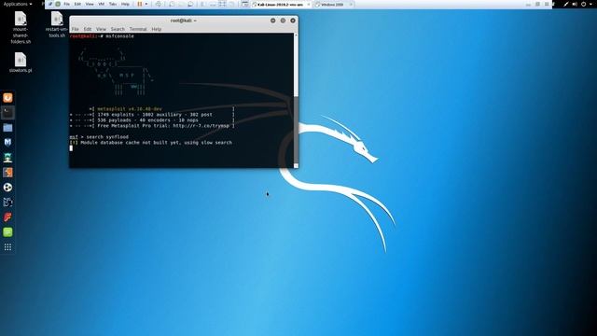Click the terminal vertical scrollbar thumb
This screenshot has height=336, width=597.
click(x=297, y=130)
